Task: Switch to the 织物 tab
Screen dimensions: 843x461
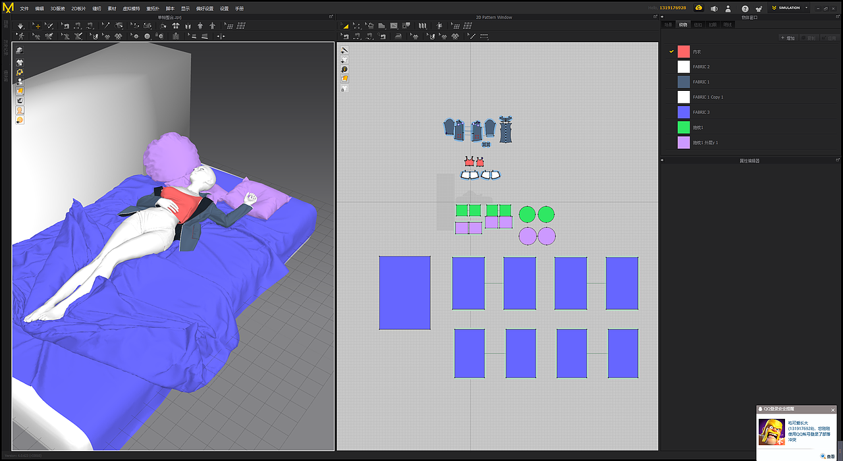Action: [x=683, y=24]
